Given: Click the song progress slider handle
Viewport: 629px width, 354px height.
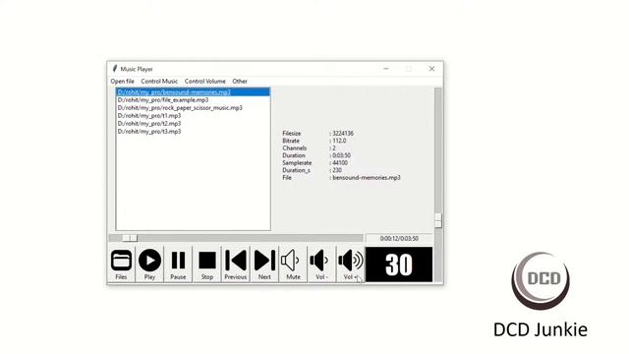Looking at the screenshot, I should coord(130,238).
